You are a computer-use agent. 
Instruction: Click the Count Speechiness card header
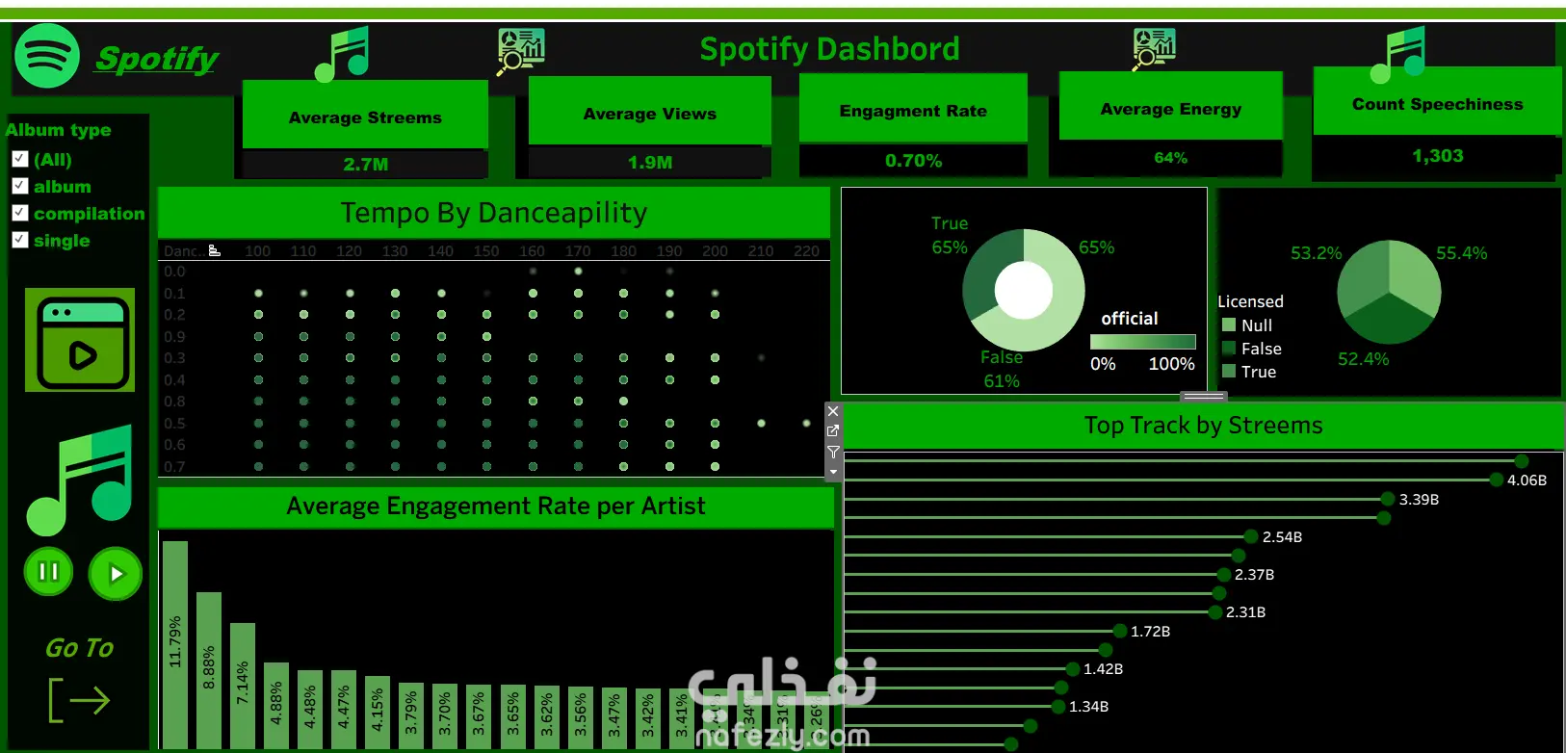1438,101
